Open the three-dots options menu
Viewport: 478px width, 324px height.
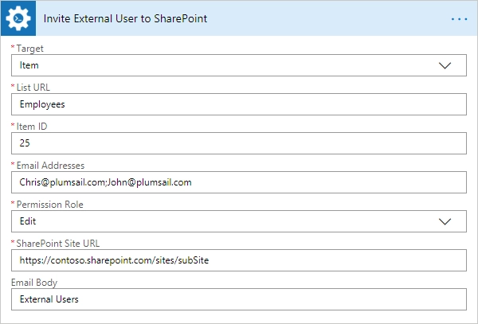point(459,19)
